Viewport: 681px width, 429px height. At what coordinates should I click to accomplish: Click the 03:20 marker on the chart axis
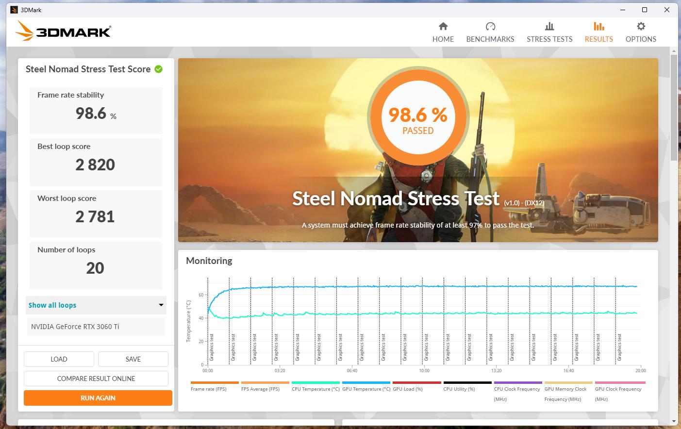click(x=280, y=370)
